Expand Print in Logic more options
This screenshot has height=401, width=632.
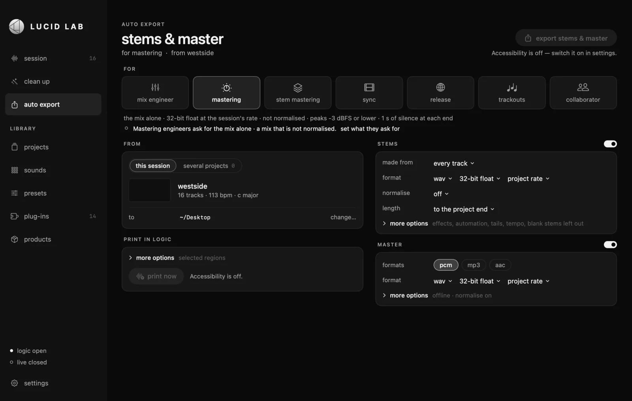coord(152,258)
